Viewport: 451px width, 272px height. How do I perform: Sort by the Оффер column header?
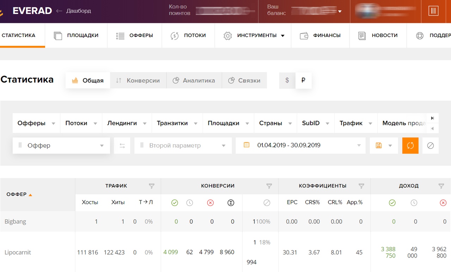(19, 194)
